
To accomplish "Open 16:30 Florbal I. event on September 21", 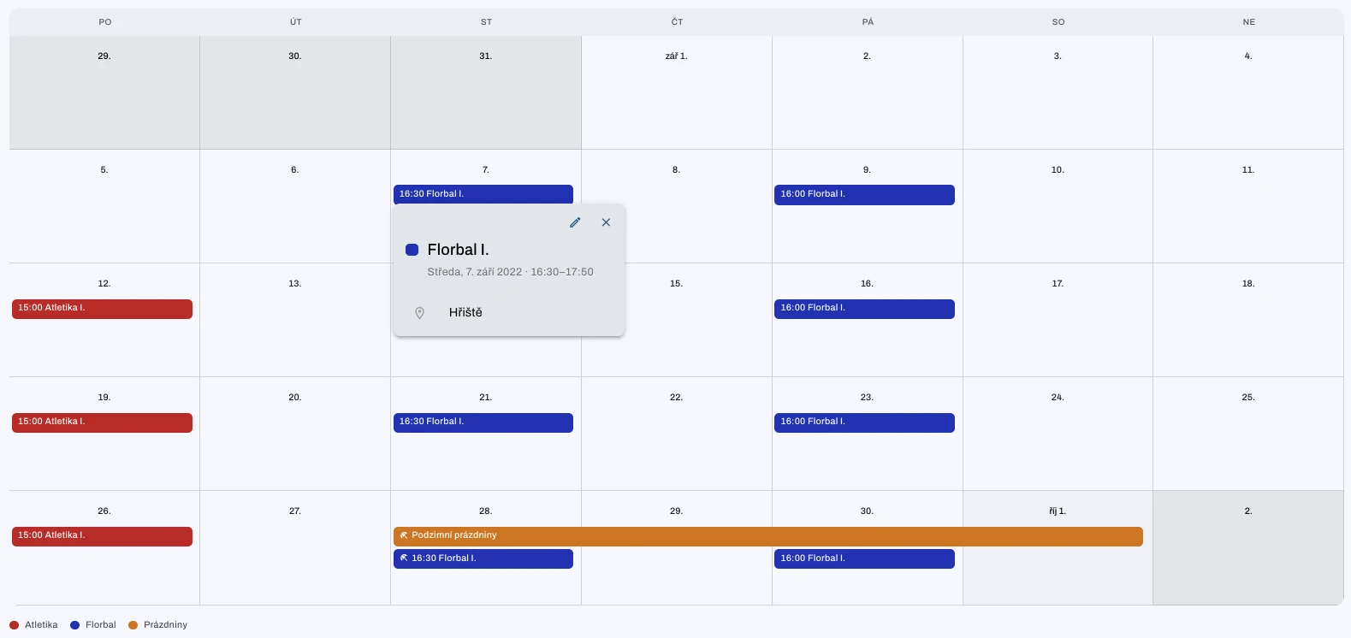I will tap(483, 422).
